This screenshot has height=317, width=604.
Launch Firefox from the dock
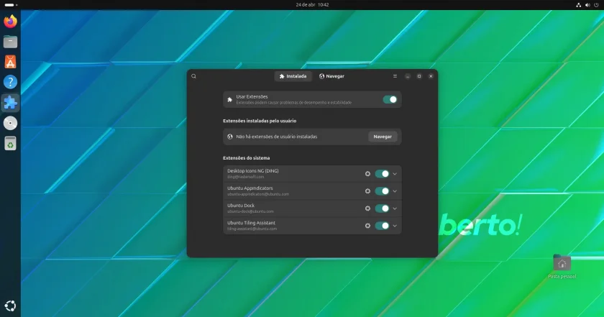[10, 21]
